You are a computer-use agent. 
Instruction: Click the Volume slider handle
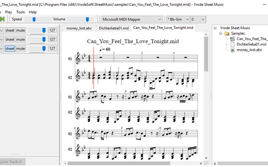pyautogui.click(x=87, y=19)
